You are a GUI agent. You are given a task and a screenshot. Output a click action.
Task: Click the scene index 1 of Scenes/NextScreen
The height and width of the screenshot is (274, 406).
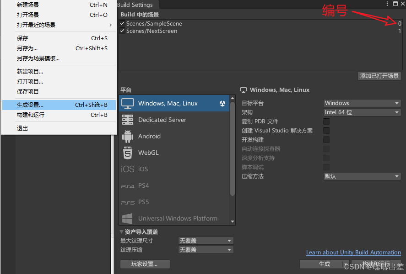[x=400, y=31]
